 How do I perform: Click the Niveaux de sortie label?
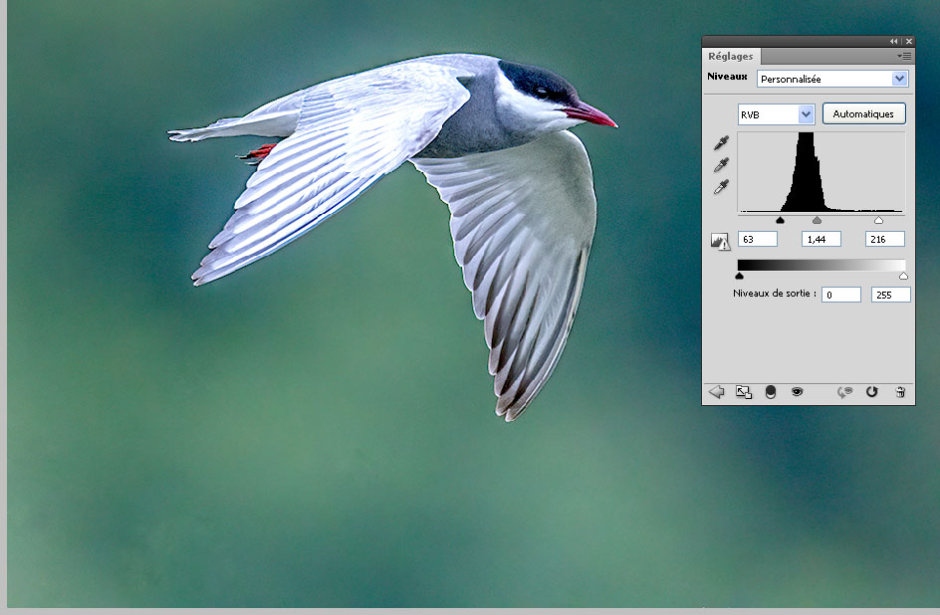click(774, 294)
